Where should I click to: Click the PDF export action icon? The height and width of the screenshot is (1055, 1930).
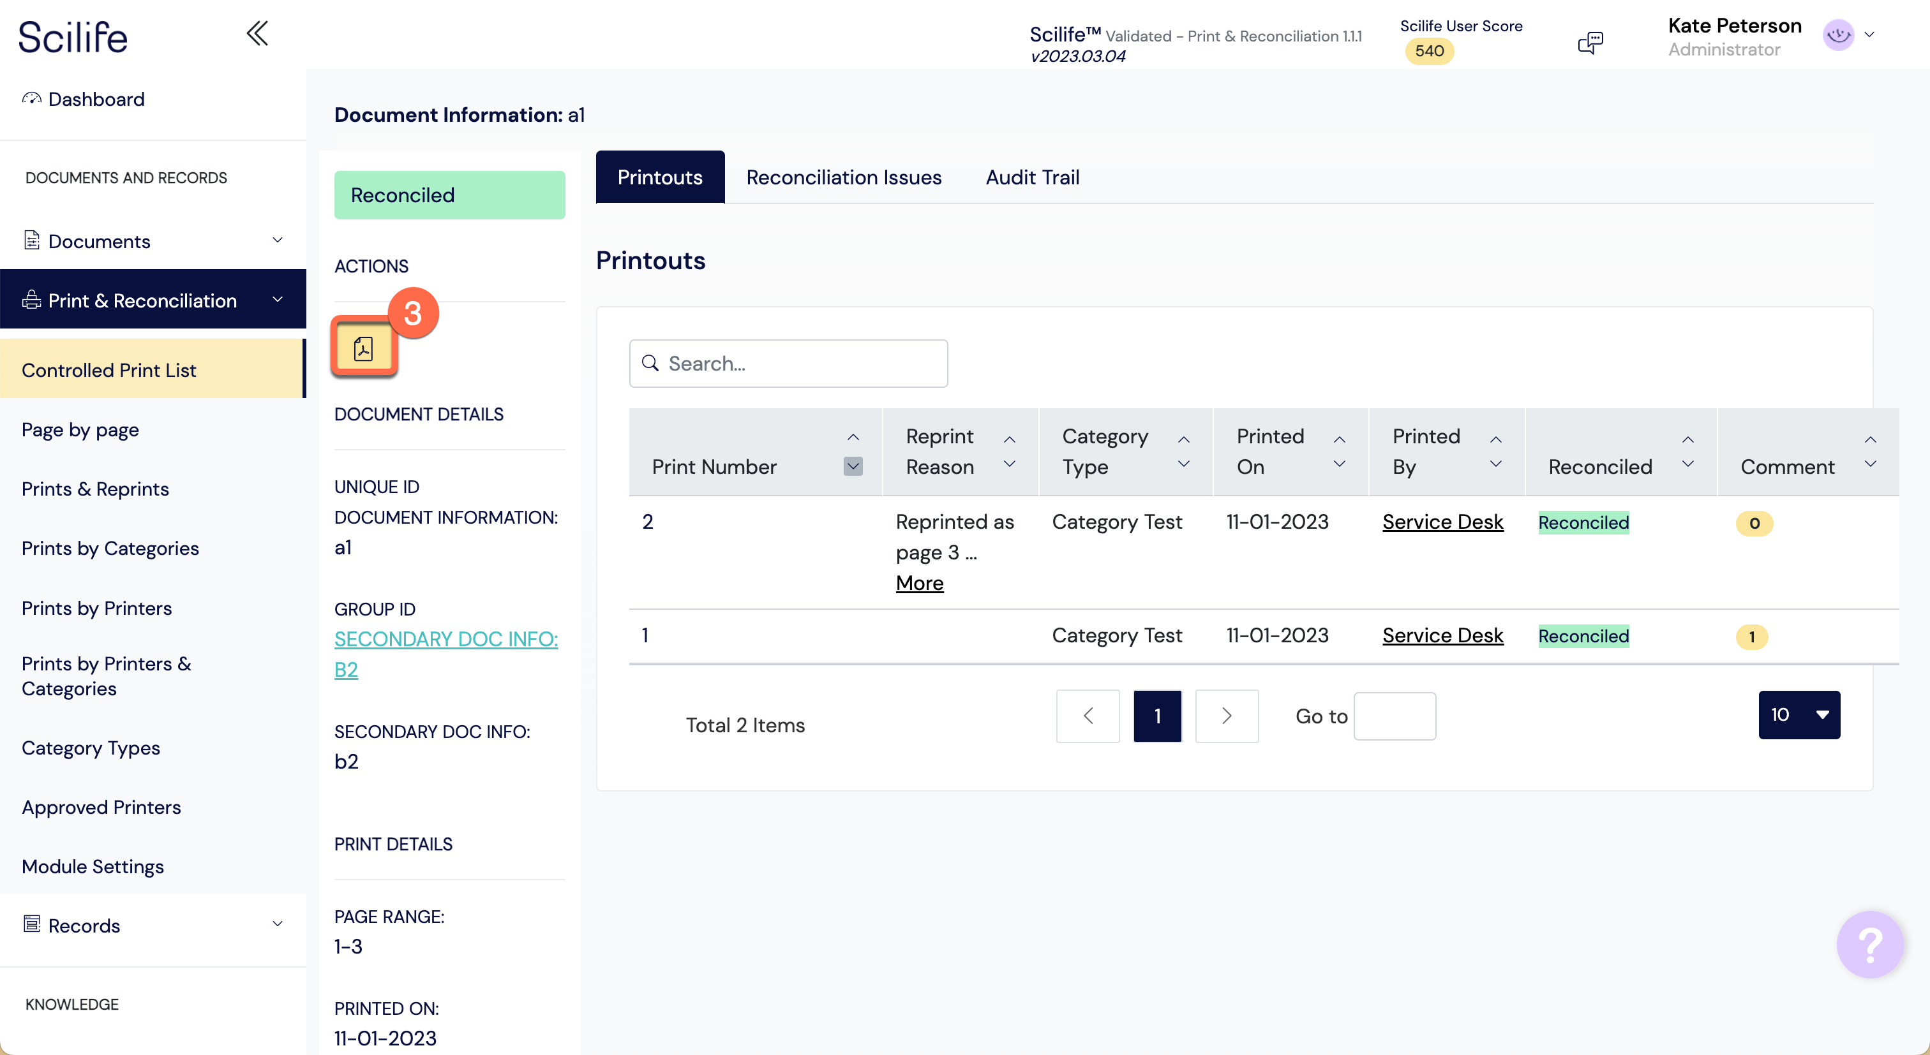(x=363, y=348)
